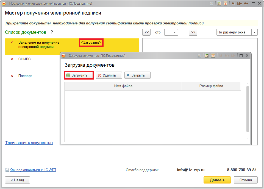Click the M- memory subtract button

pos(246,4)
